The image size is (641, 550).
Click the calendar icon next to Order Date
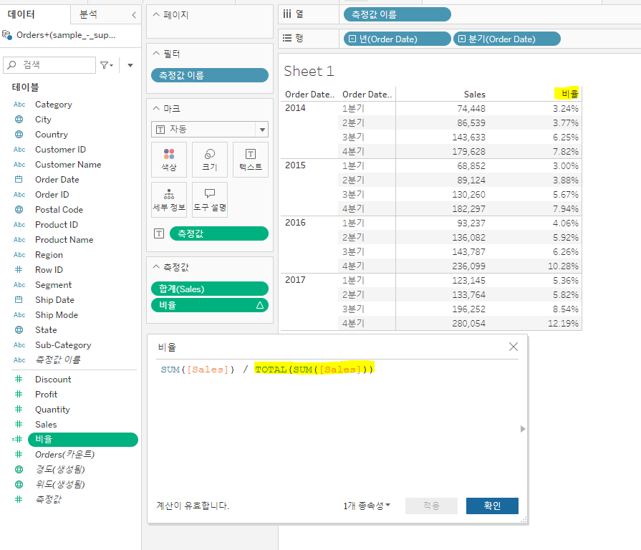(x=19, y=179)
